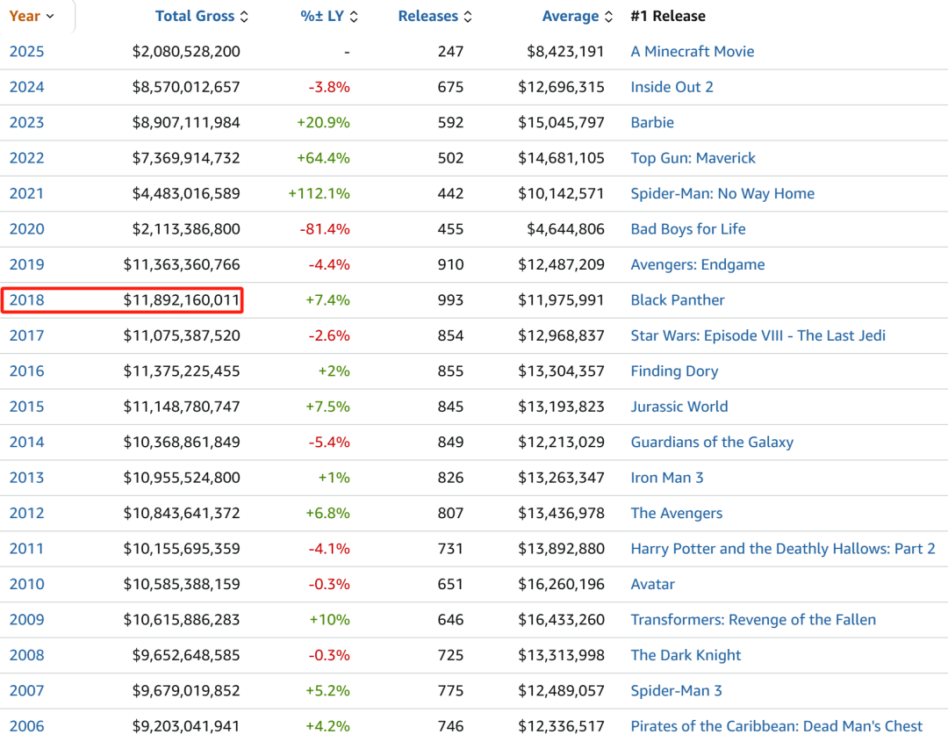Click the Jurassic World link
The image size is (948, 742).
679,407
